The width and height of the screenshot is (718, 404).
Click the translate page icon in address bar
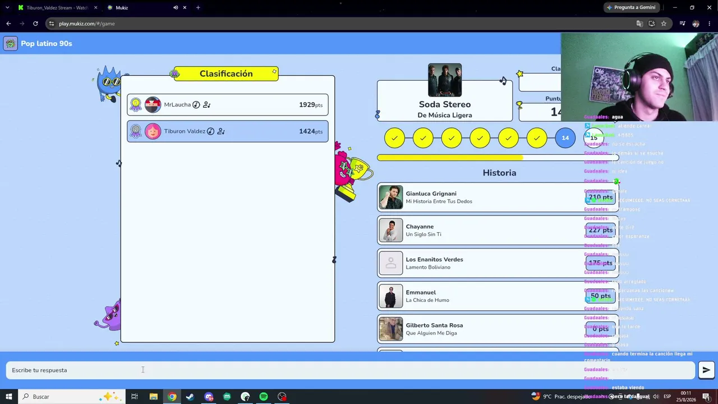coord(639,24)
